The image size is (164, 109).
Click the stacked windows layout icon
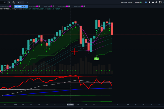(x=9, y=2)
